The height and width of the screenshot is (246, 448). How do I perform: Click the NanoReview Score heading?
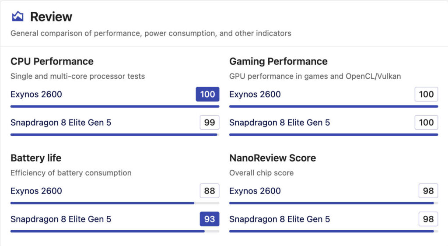273,158
